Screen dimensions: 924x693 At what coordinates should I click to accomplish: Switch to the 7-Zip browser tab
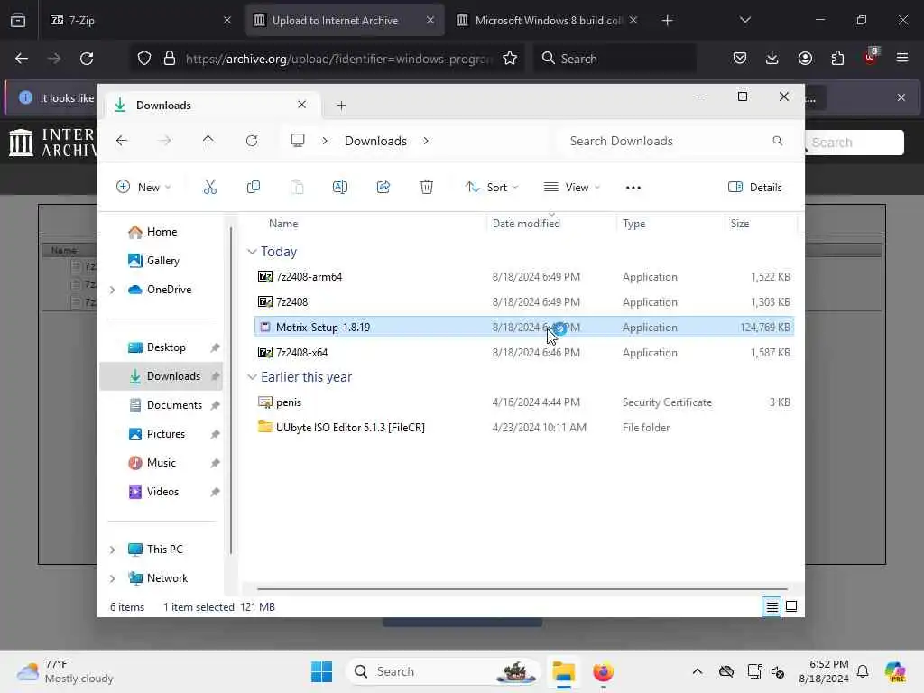[141, 20]
